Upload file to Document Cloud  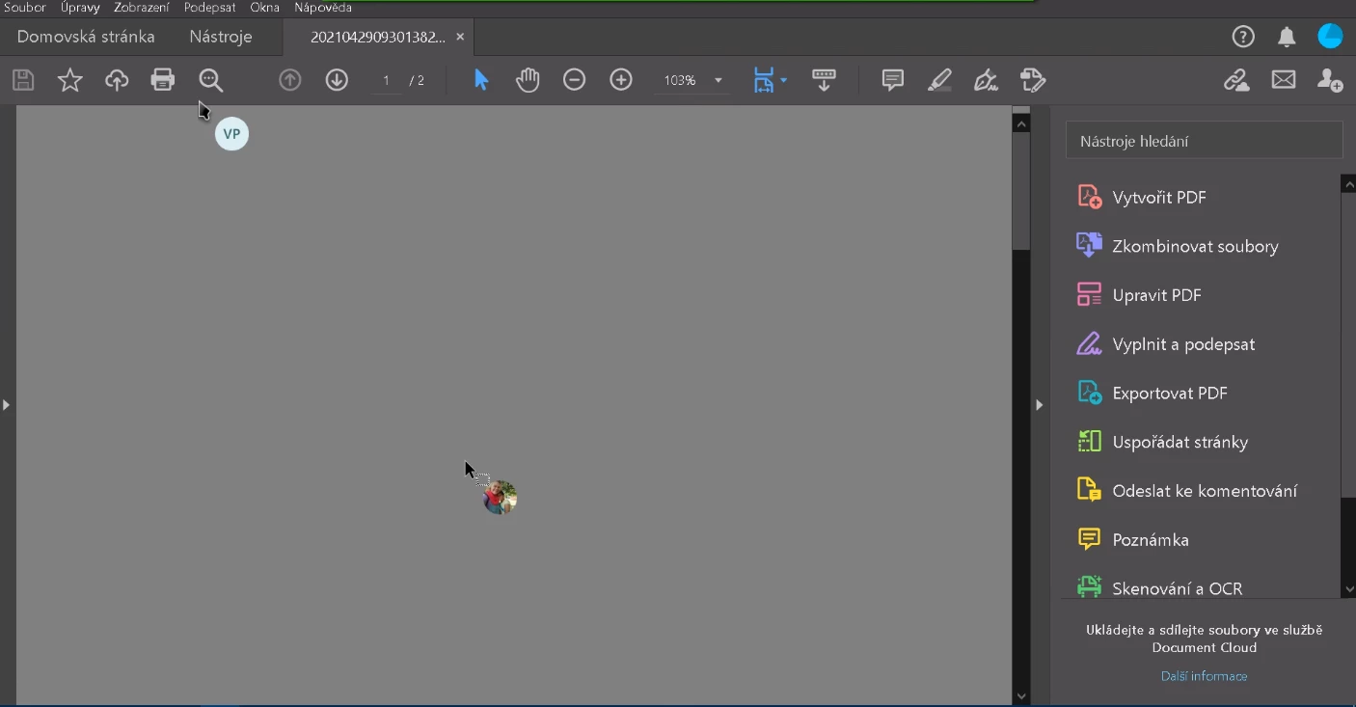point(117,80)
